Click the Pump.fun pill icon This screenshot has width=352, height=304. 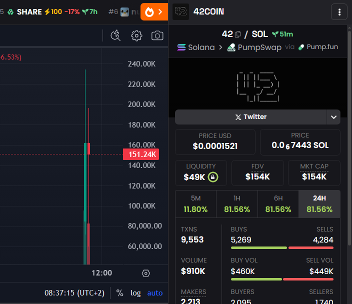[x=301, y=47]
